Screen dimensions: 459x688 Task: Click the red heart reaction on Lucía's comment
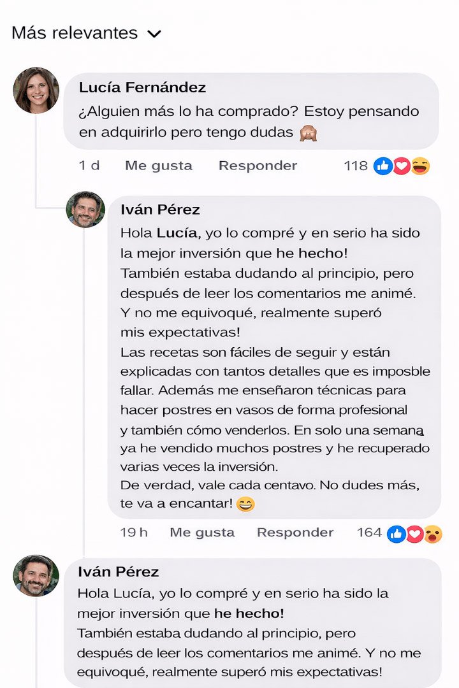(x=402, y=166)
